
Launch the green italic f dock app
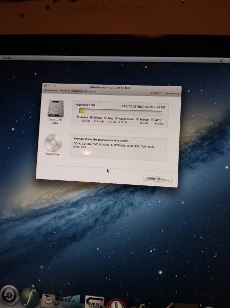tap(30, 297)
